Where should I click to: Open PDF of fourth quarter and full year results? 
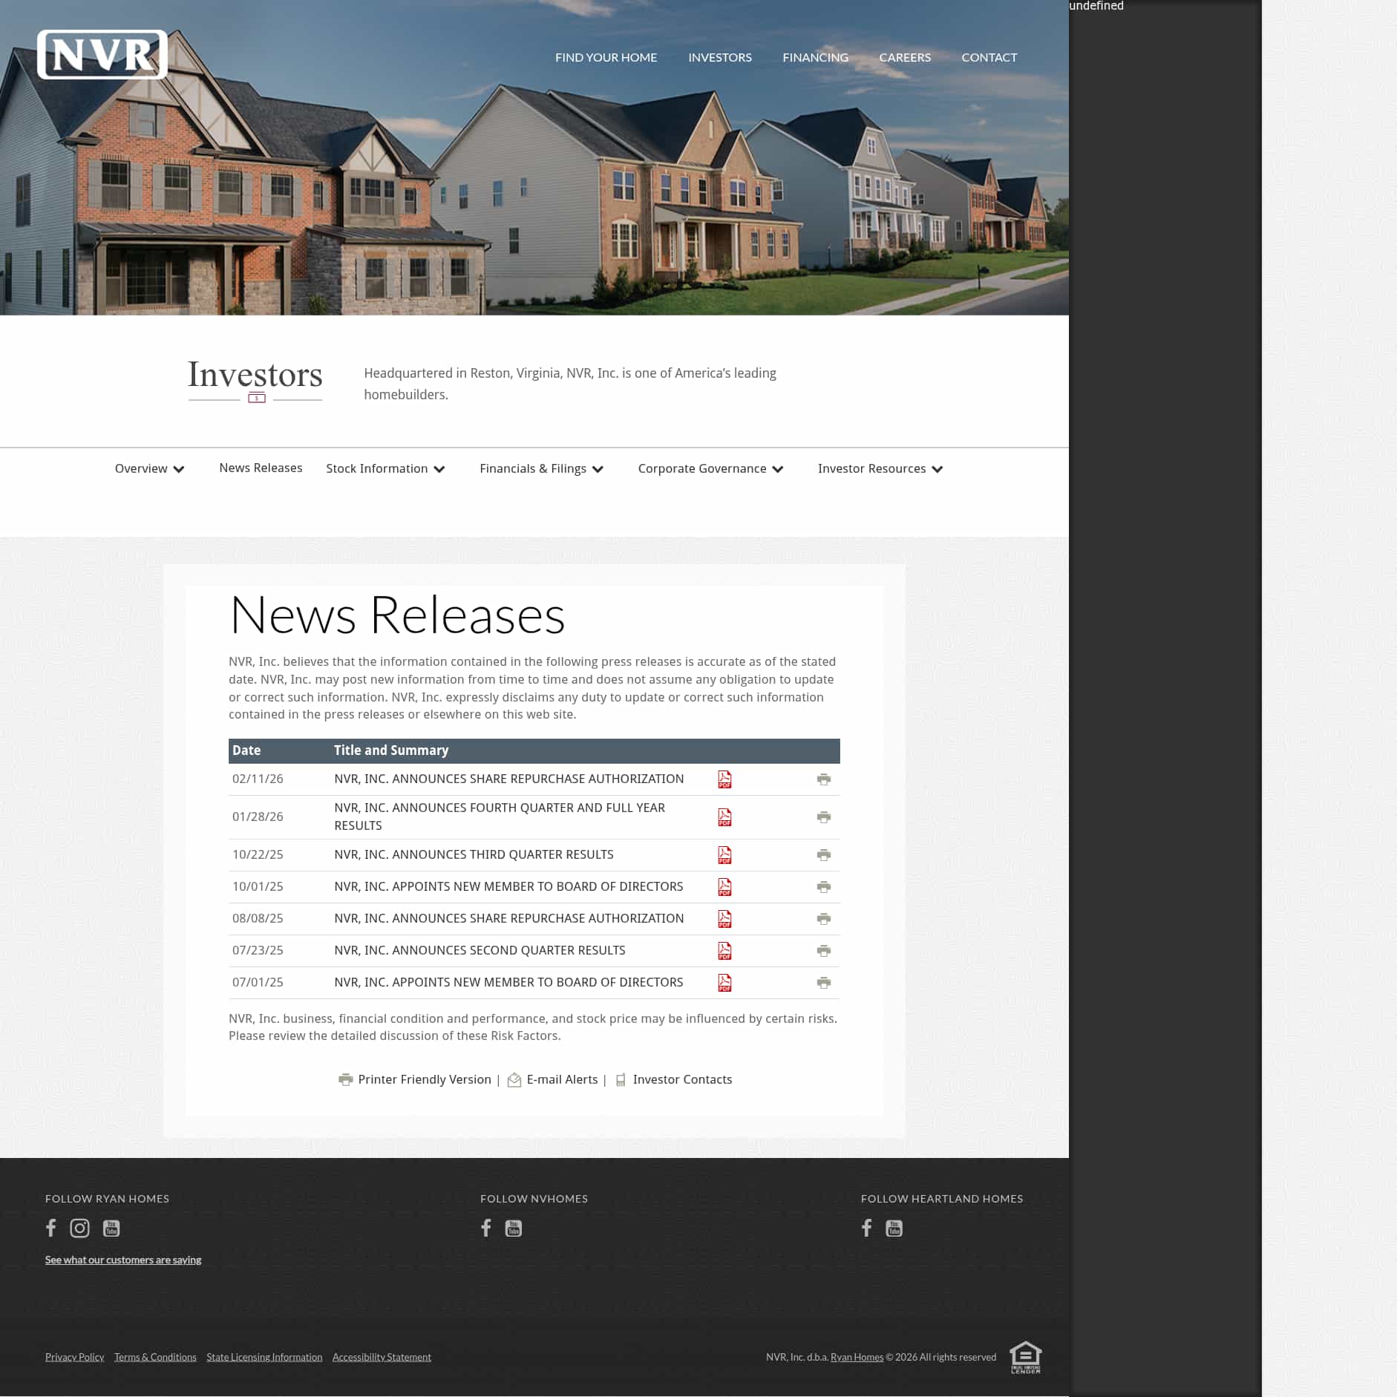725,817
